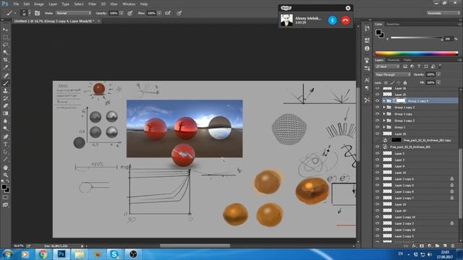Open the Image menu

[39, 4]
